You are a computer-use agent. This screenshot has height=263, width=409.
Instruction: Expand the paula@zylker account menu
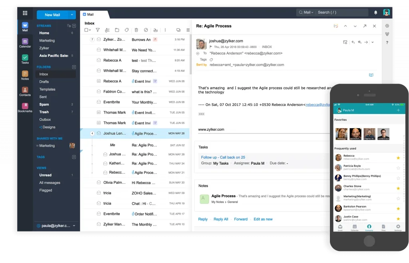click(x=74, y=225)
